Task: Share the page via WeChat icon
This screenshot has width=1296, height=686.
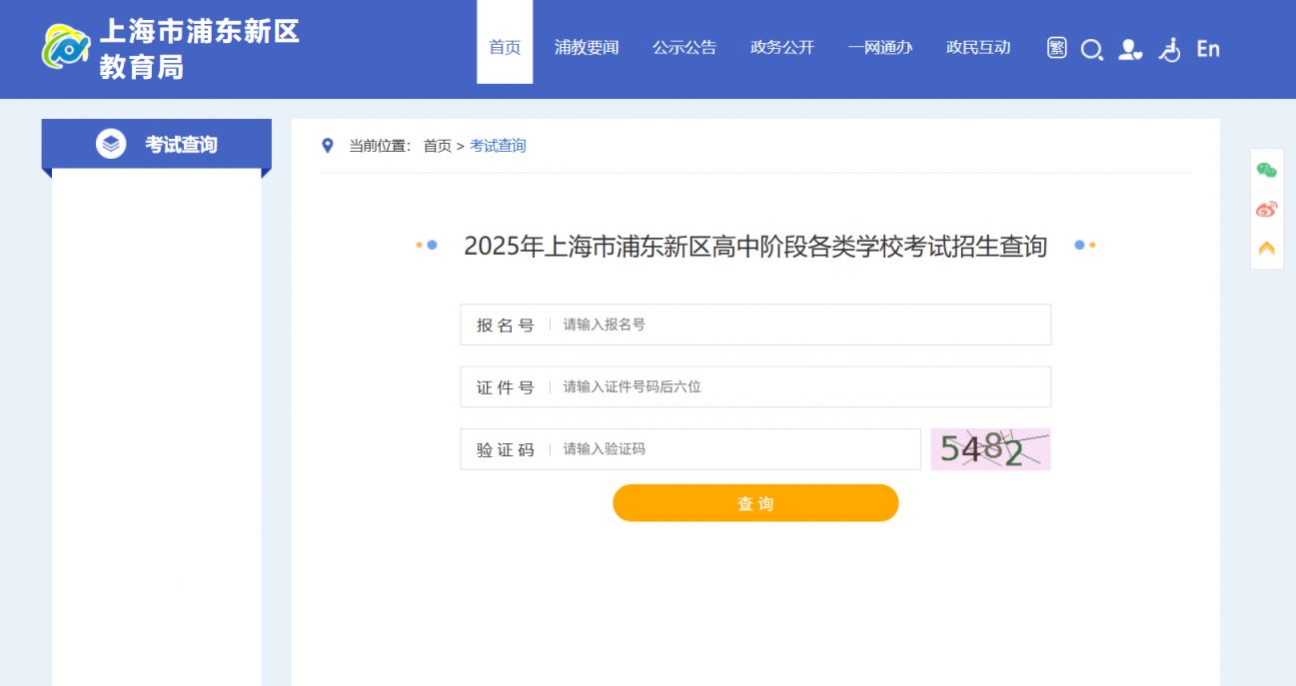Action: (x=1267, y=169)
